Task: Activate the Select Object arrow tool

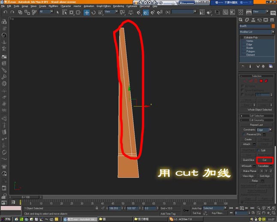Action: (57, 12)
